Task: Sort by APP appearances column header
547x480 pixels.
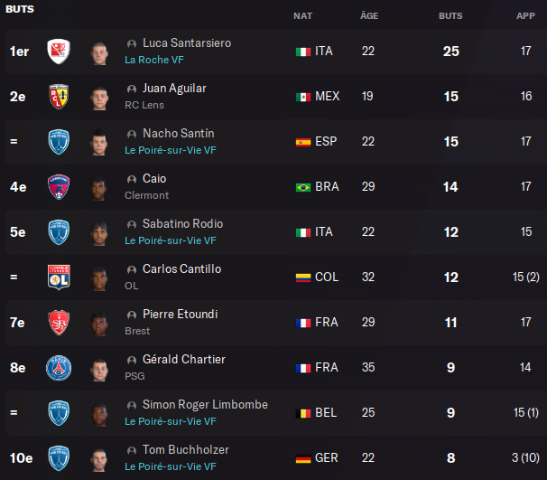Action: (525, 16)
